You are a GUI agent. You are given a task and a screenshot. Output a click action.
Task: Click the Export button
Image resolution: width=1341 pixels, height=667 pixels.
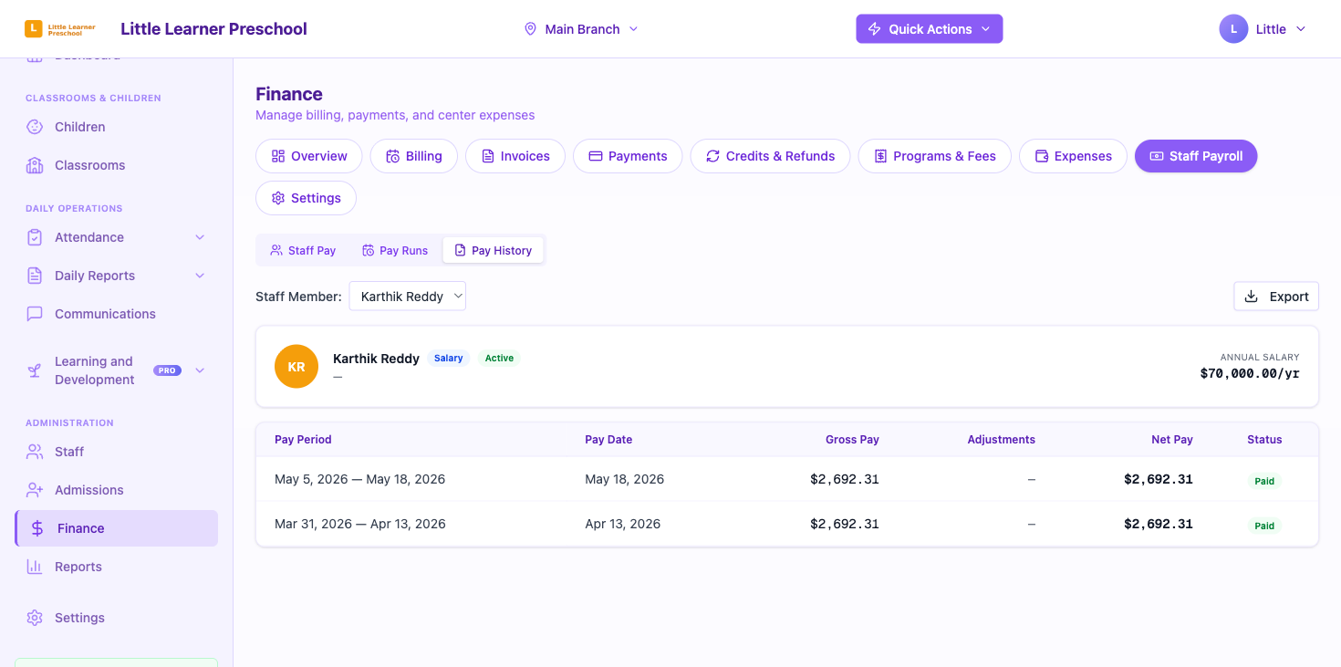(1276, 297)
